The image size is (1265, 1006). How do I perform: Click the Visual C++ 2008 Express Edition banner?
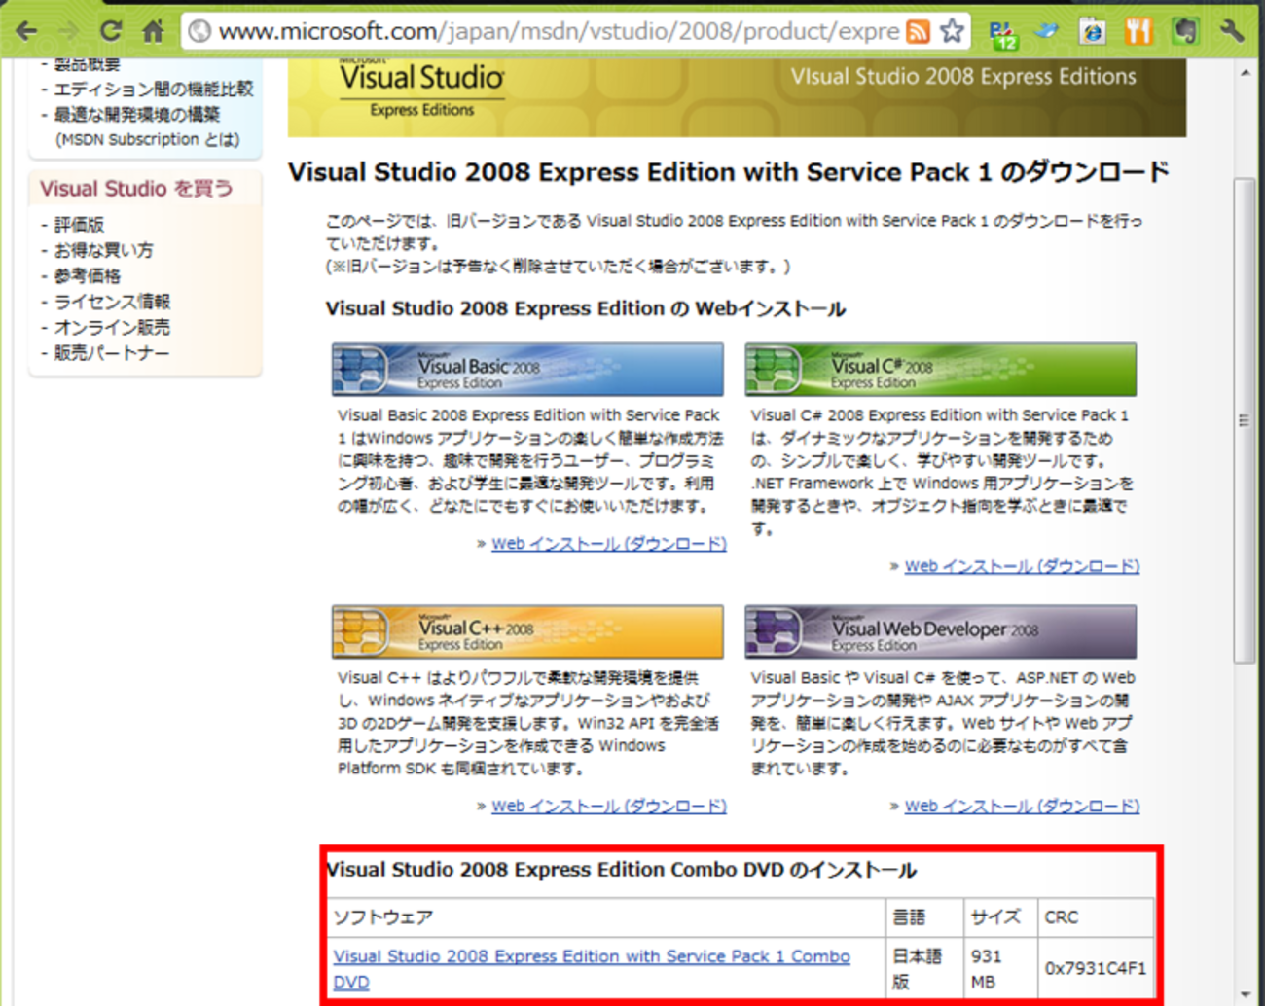coord(527,632)
